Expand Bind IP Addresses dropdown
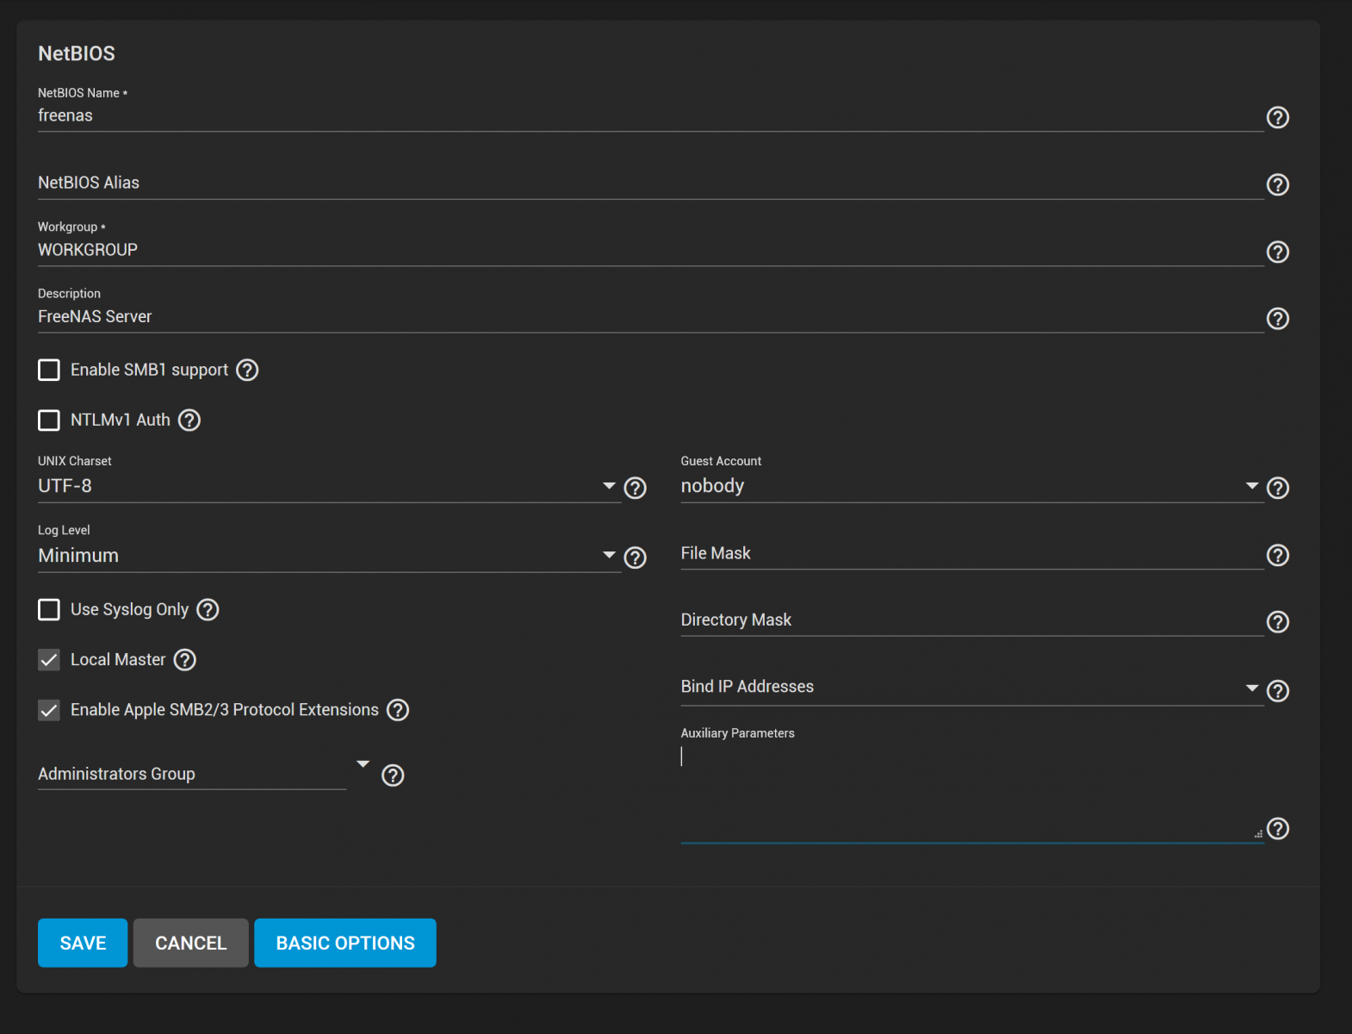The height and width of the screenshot is (1034, 1352). pyautogui.click(x=971, y=687)
